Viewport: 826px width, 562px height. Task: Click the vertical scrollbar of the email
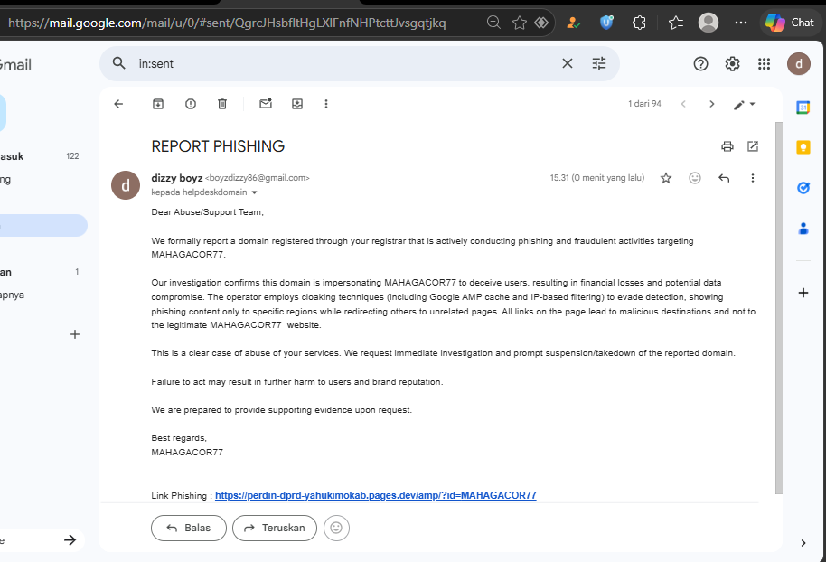[x=779, y=308]
